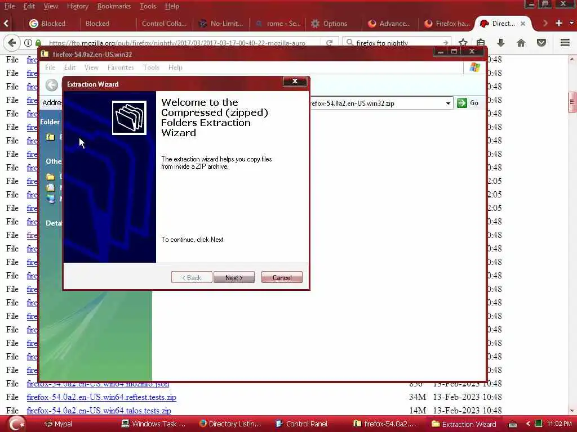The height and width of the screenshot is (432, 577).
Task: Click the Windows flag logo in zip window
Action: [x=474, y=67]
